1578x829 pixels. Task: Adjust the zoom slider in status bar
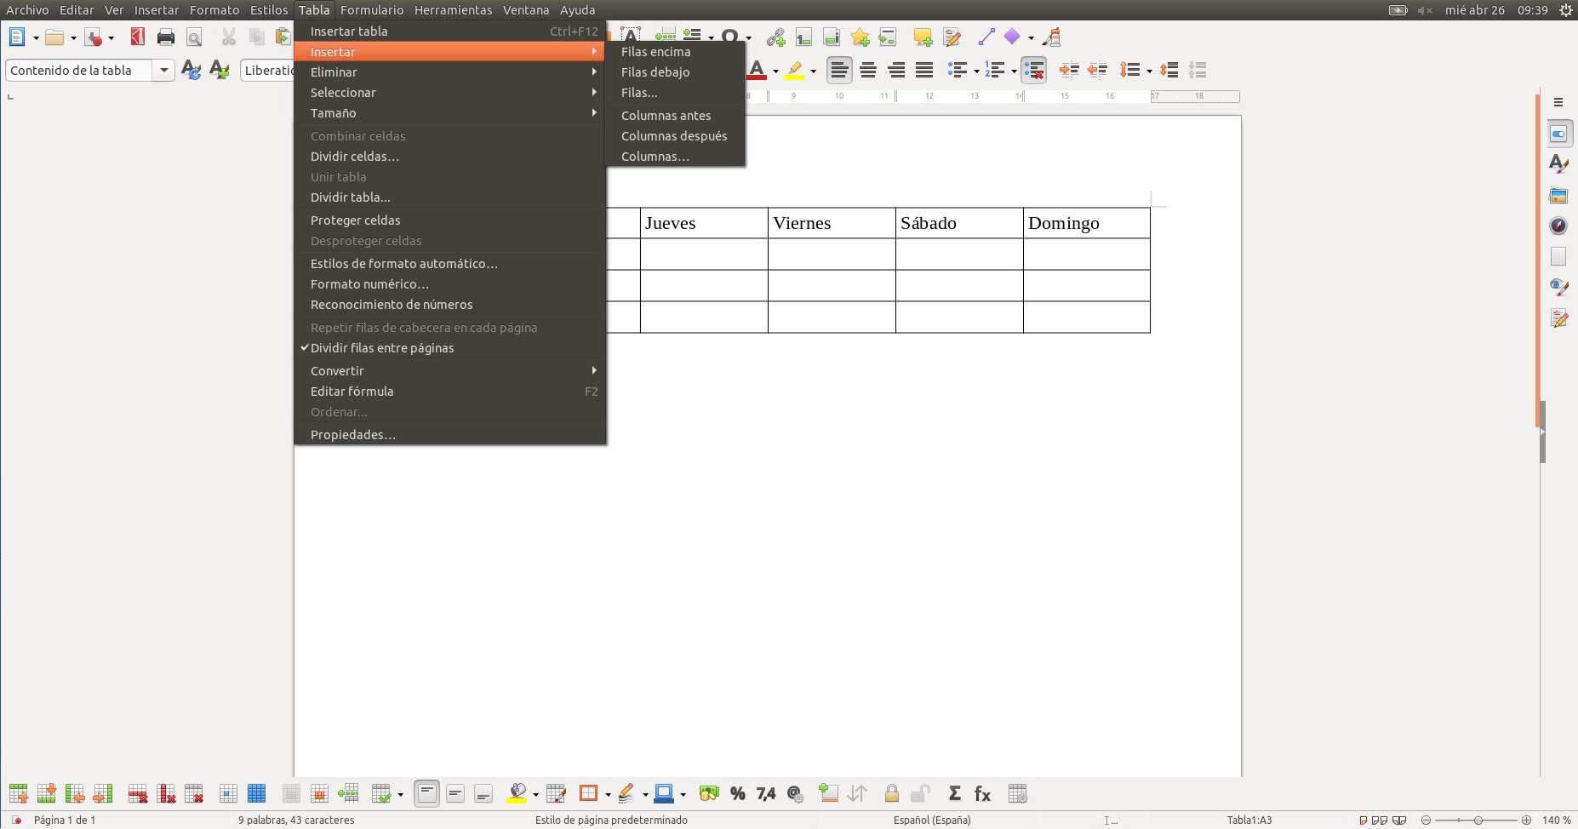click(x=1478, y=820)
